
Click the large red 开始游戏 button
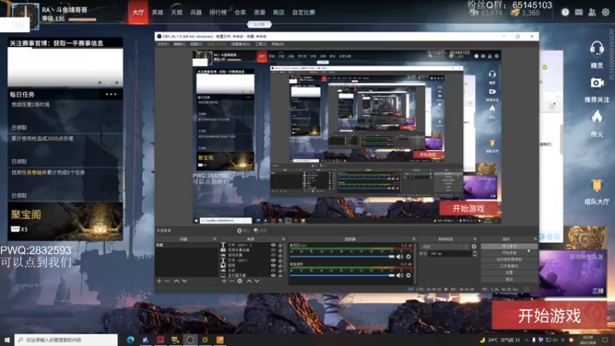pos(549,316)
